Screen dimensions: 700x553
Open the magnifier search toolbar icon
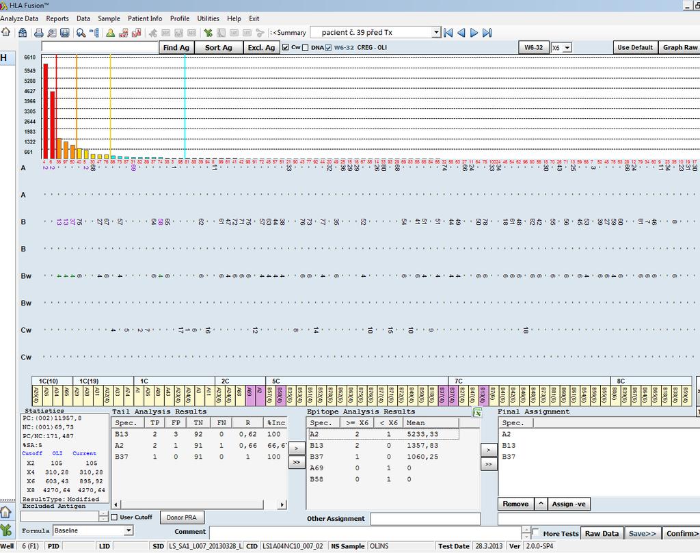pyautogui.click(x=81, y=33)
